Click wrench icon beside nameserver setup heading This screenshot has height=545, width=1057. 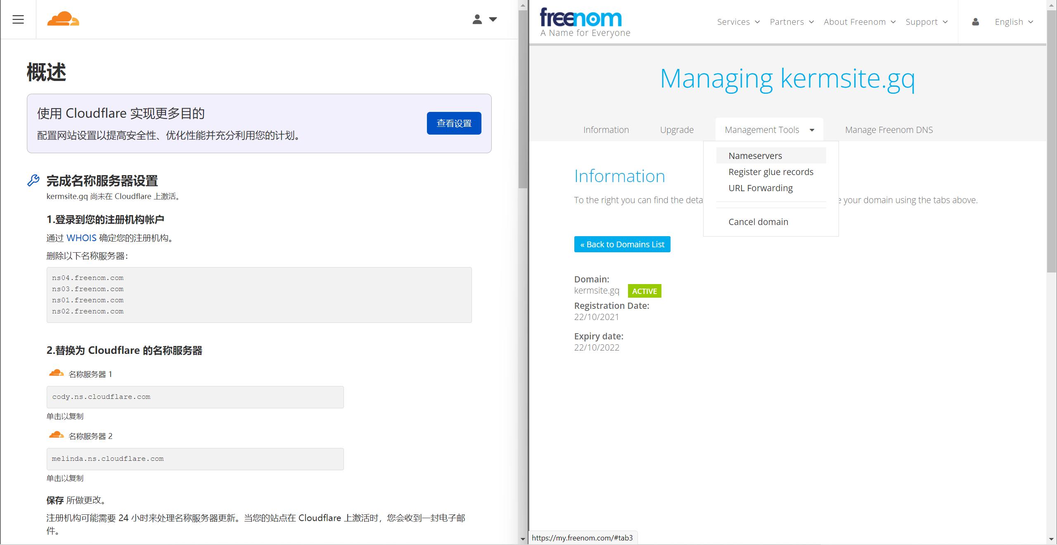[x=33, y=180]
